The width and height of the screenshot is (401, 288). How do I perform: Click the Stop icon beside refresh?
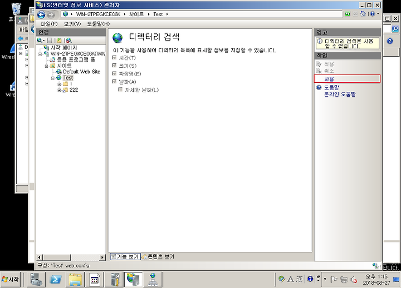pos(355,14)
